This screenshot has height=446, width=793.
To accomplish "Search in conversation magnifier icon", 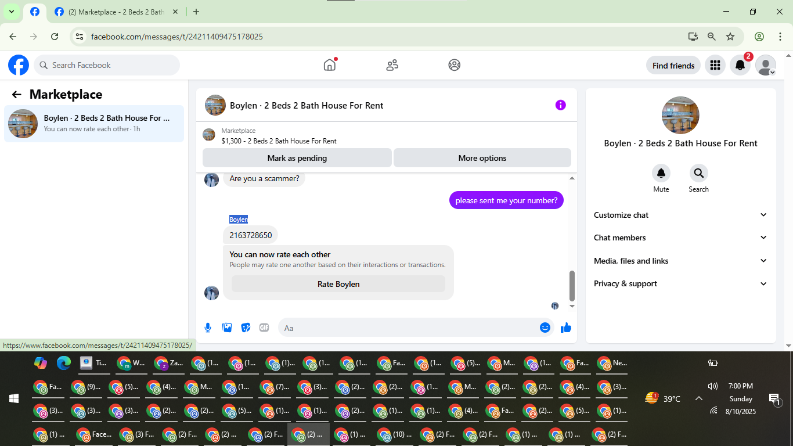I will (x=698, y=173).
